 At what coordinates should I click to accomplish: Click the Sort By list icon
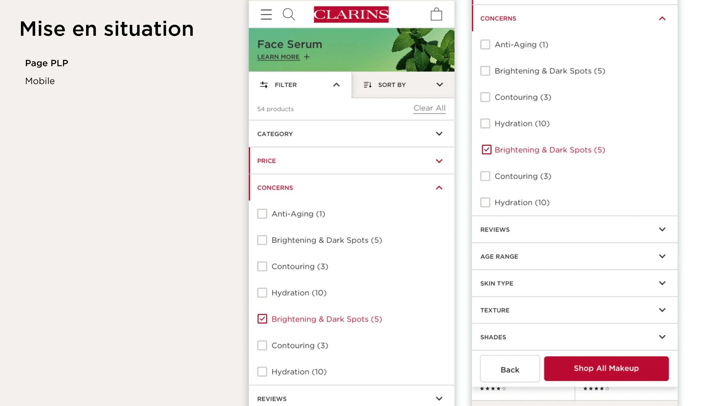367,85
